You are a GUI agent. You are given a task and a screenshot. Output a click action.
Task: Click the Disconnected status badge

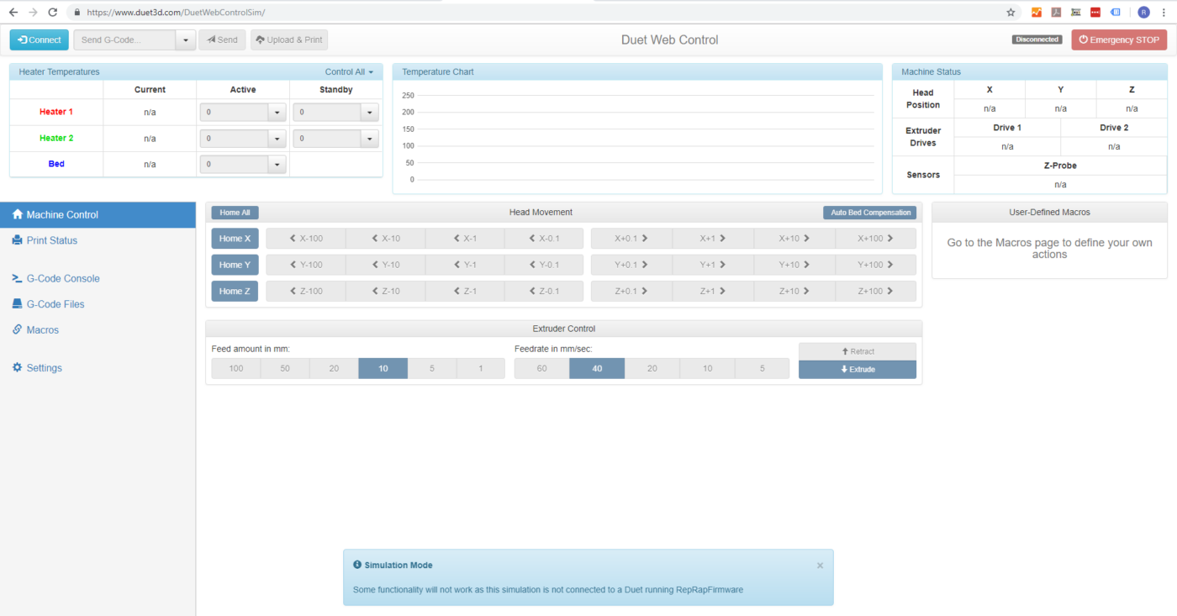(1037, 39)
